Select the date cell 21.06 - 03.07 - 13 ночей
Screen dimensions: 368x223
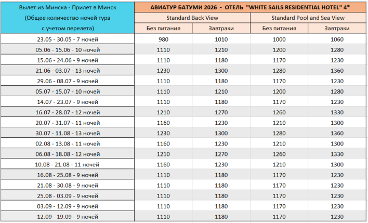point(67,70)
